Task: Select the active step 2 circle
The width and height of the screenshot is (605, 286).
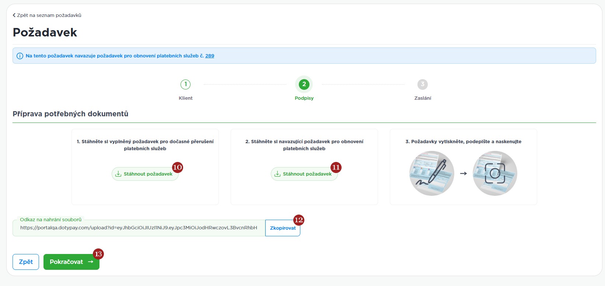Action: click(x=304, y=84)
